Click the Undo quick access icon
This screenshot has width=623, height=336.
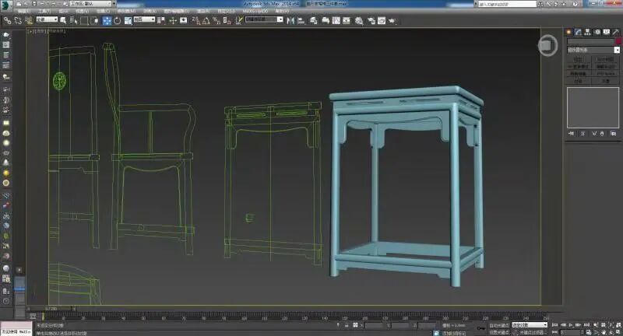pyautogui.click(x=42, y=4)
